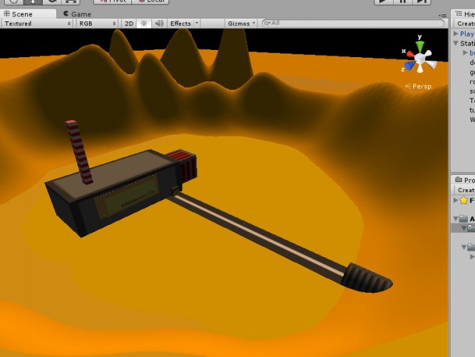Collapse the 'Stati' item in the Hierarchy

point(456,43)
